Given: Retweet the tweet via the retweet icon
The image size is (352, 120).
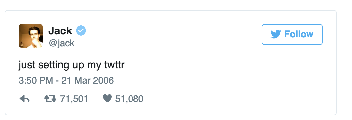Looking at the screenshot, I should tap(50, 99).
